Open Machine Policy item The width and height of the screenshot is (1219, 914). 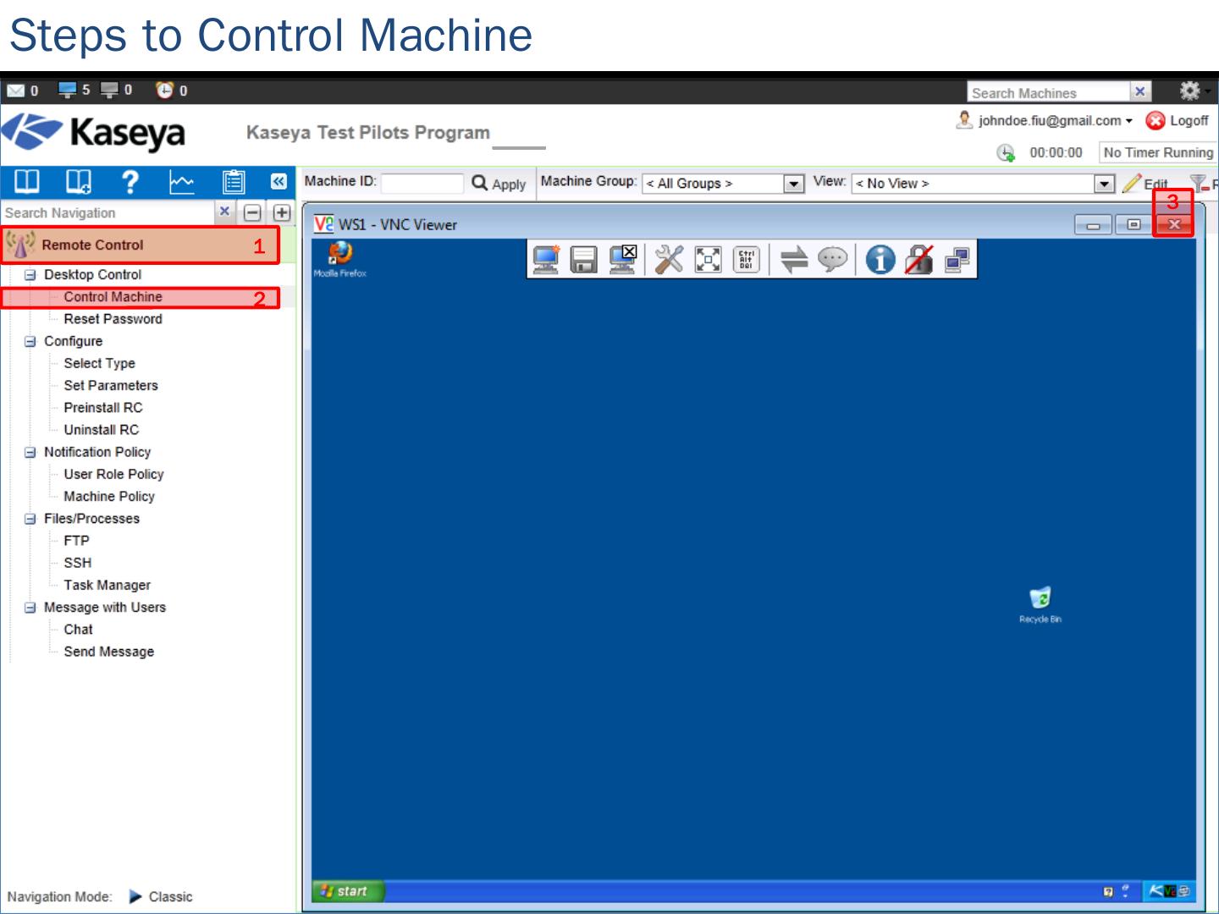tap(109, 497)
